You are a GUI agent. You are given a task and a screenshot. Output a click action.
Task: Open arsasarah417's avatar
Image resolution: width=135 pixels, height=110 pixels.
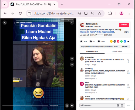(x=82, y=59)
